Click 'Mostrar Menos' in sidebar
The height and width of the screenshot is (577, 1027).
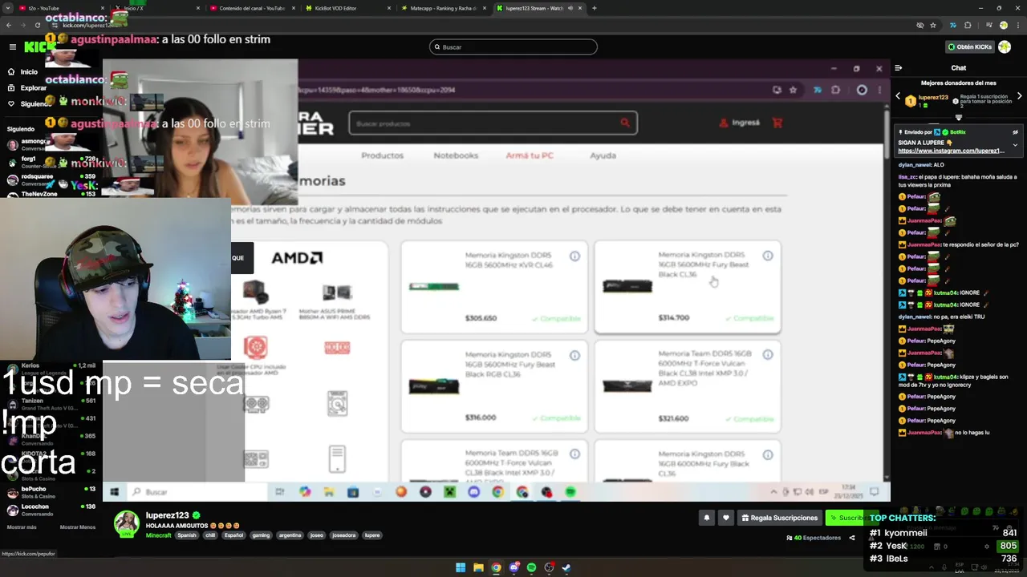tap(78, 527)
